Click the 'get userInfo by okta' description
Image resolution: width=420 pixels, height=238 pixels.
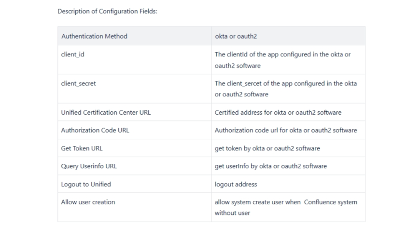coord(270,166)
